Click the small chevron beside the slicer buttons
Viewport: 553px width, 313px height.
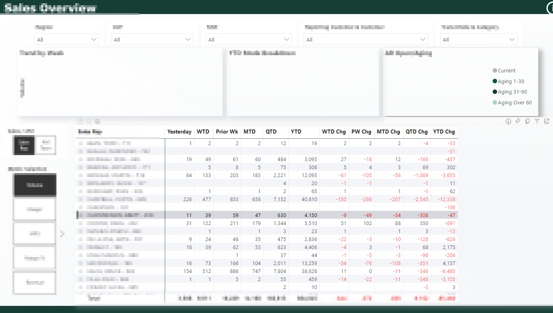pyautogui.click(x=62, y=234)
